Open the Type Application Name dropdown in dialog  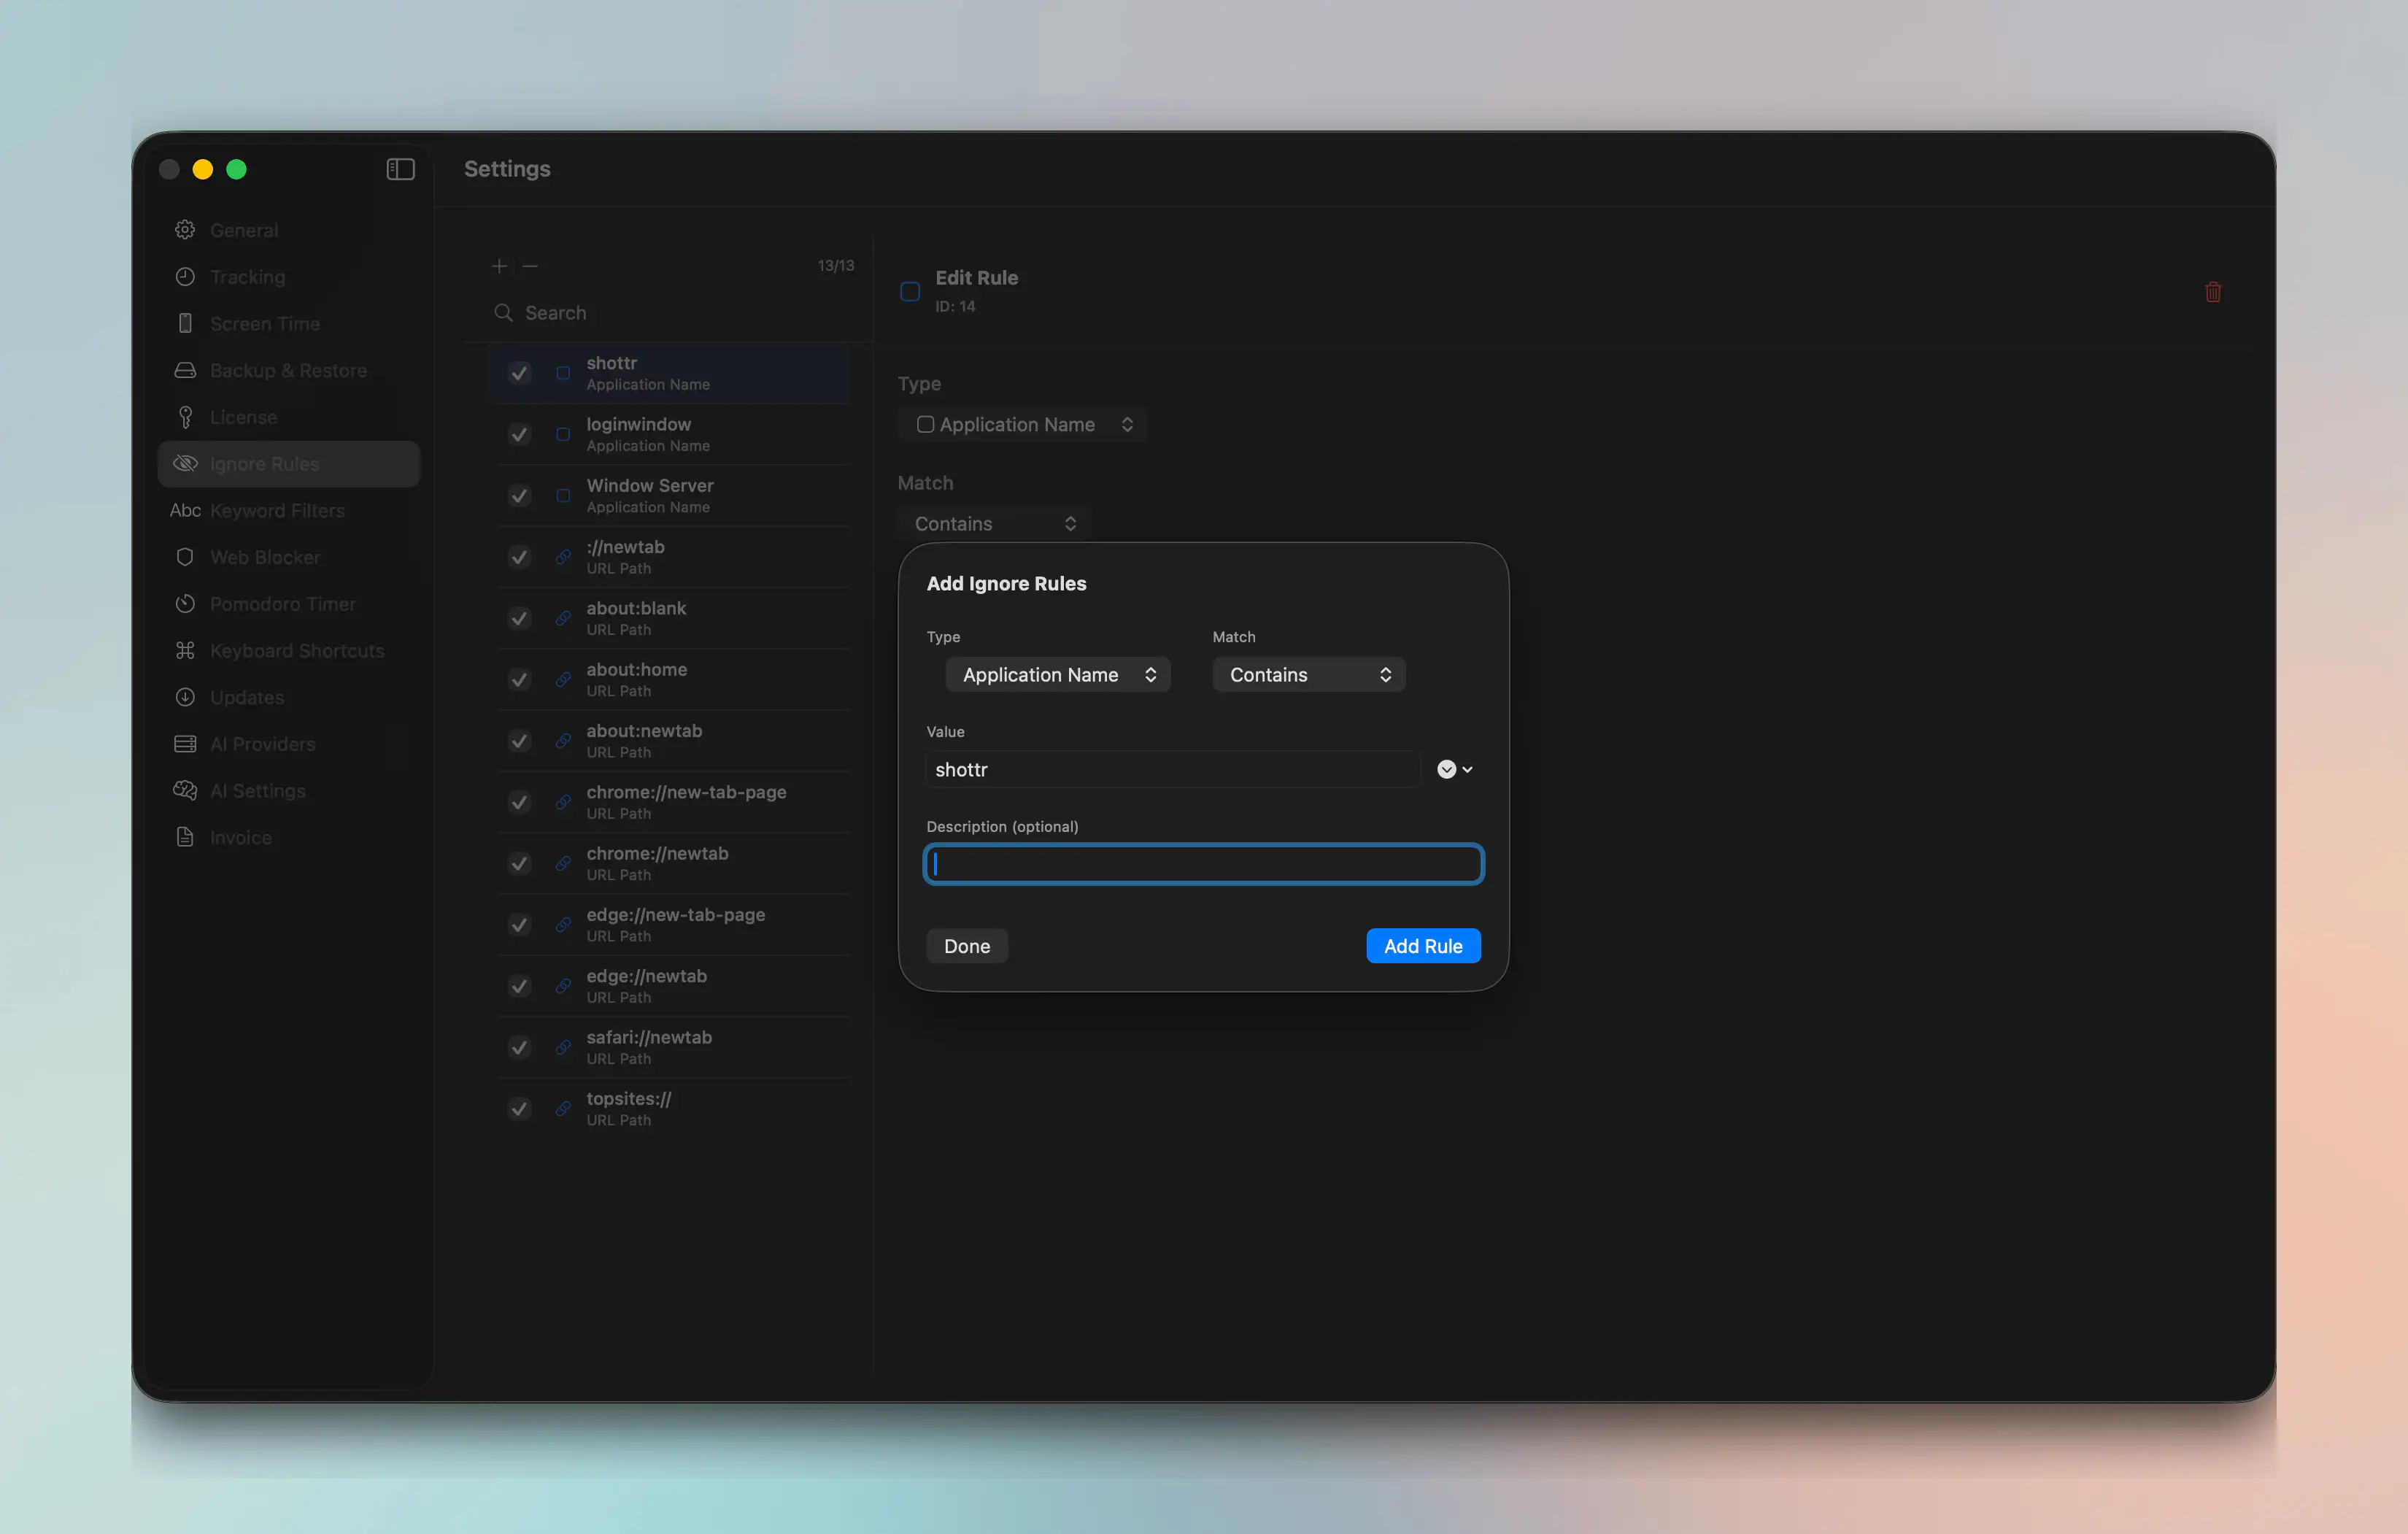pyautogui.click(x=1058, y=675)
